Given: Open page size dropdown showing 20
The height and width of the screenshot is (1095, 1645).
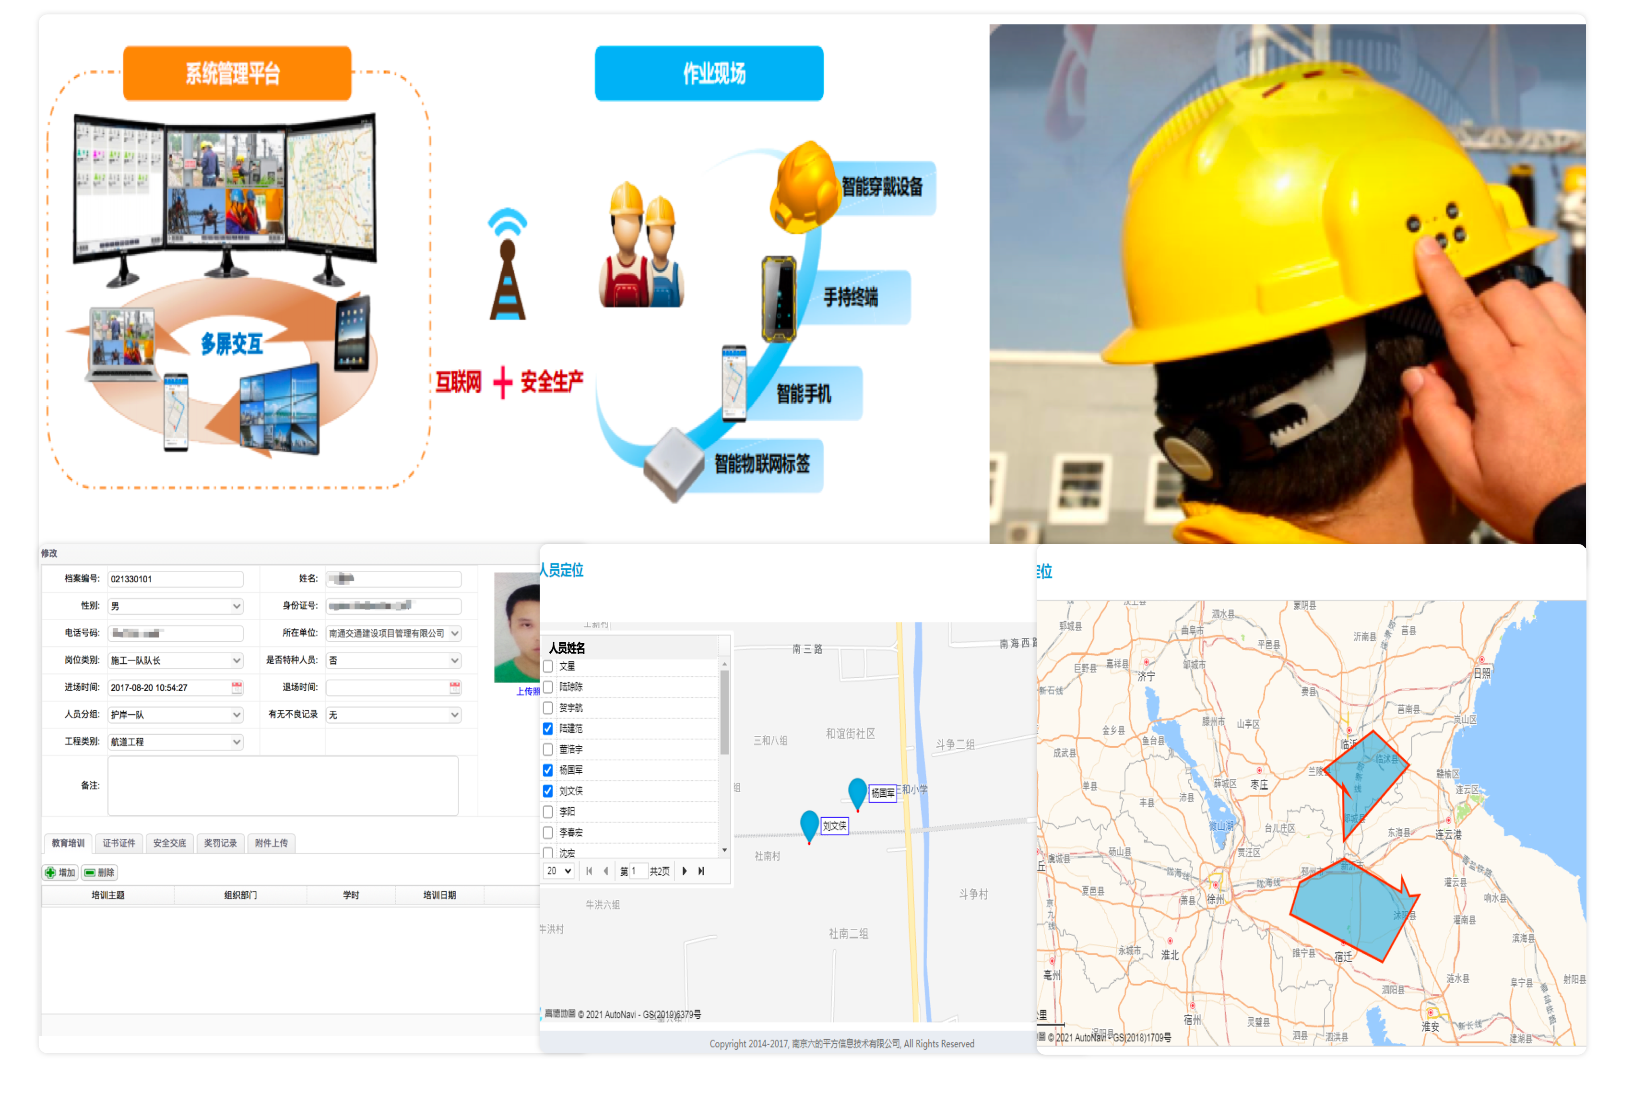Looking at the screenshot, I should coord(559,871).
